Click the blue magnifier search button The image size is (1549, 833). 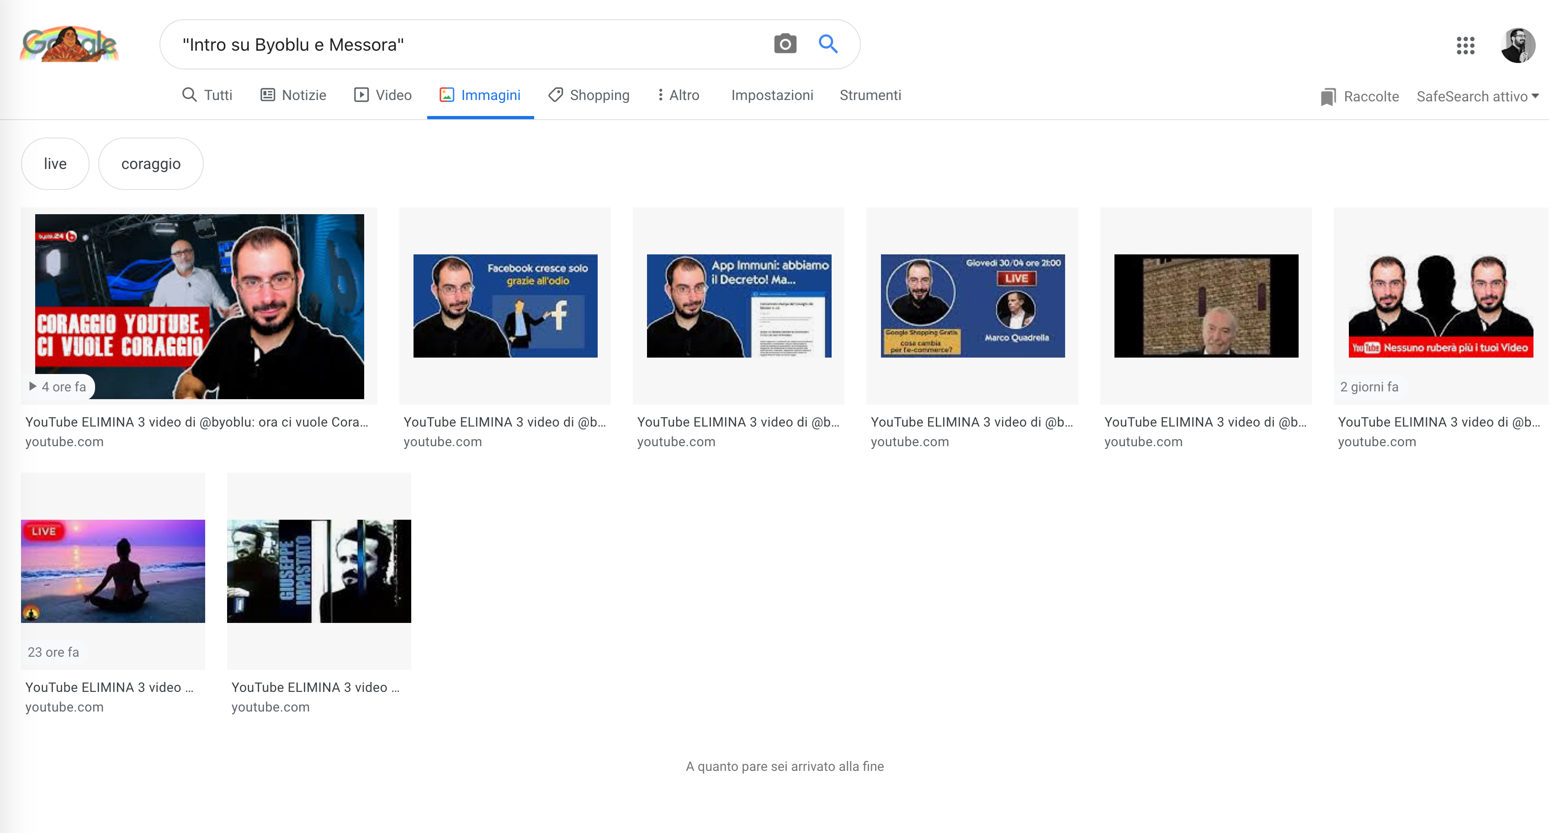coord(828,44)
